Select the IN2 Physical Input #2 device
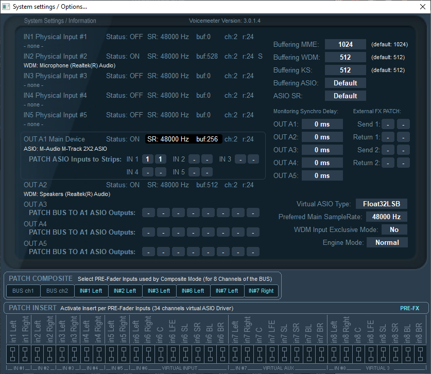431x374 pixels. coord(56,56)
